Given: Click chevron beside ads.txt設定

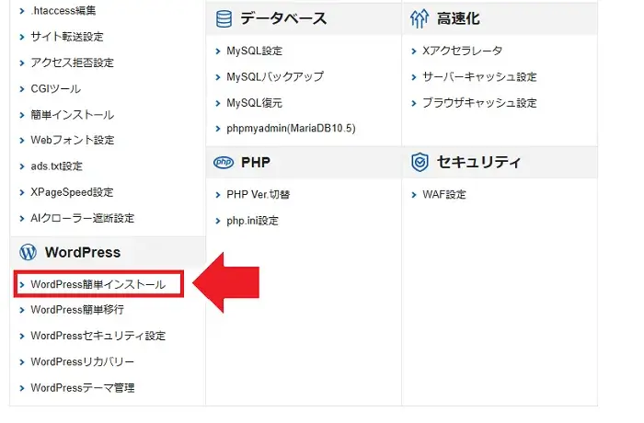Looking at the screenshot, I should click(x=22, y=166).
